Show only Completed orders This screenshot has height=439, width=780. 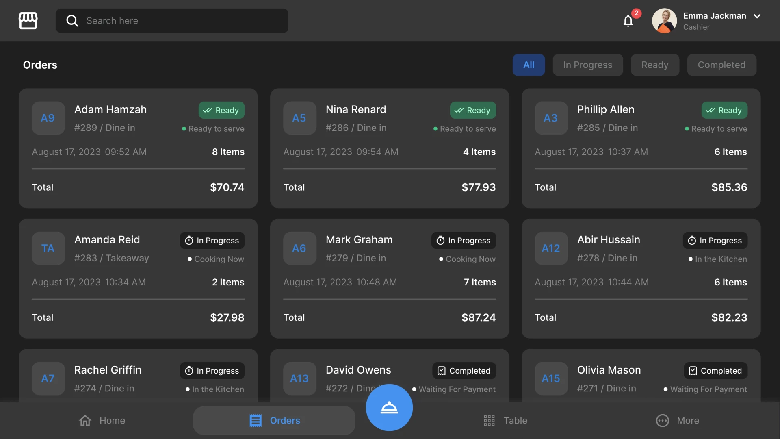click(721, 65)
